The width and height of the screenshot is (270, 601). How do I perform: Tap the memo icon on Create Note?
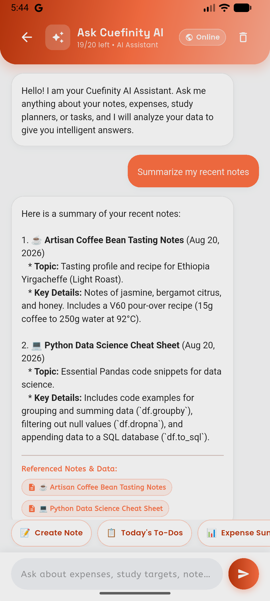point(25,533)
